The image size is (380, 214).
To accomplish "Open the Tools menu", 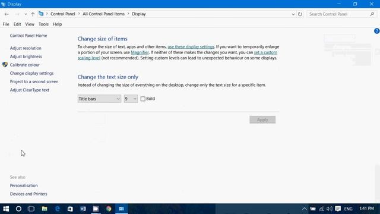I will tap(43, 24).
